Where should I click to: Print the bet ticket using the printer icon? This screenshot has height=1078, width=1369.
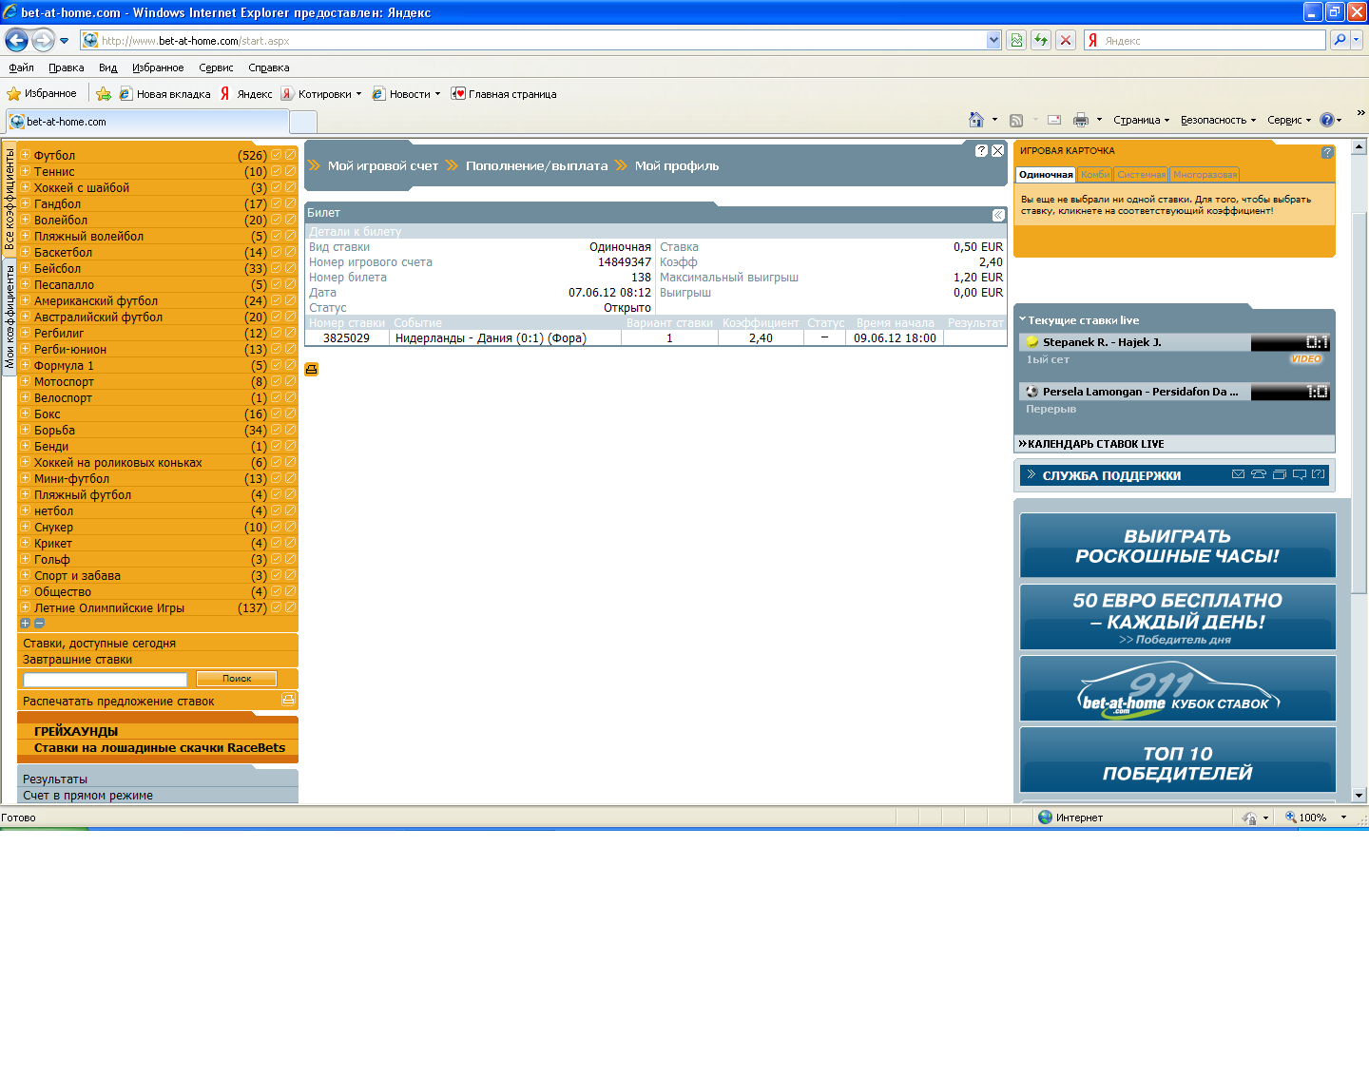(x=311, y=370)
